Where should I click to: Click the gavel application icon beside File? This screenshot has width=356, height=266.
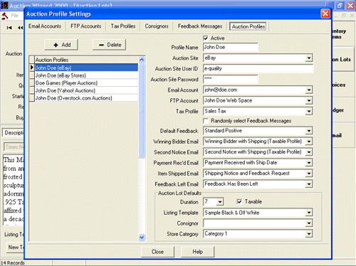[5, 16]
